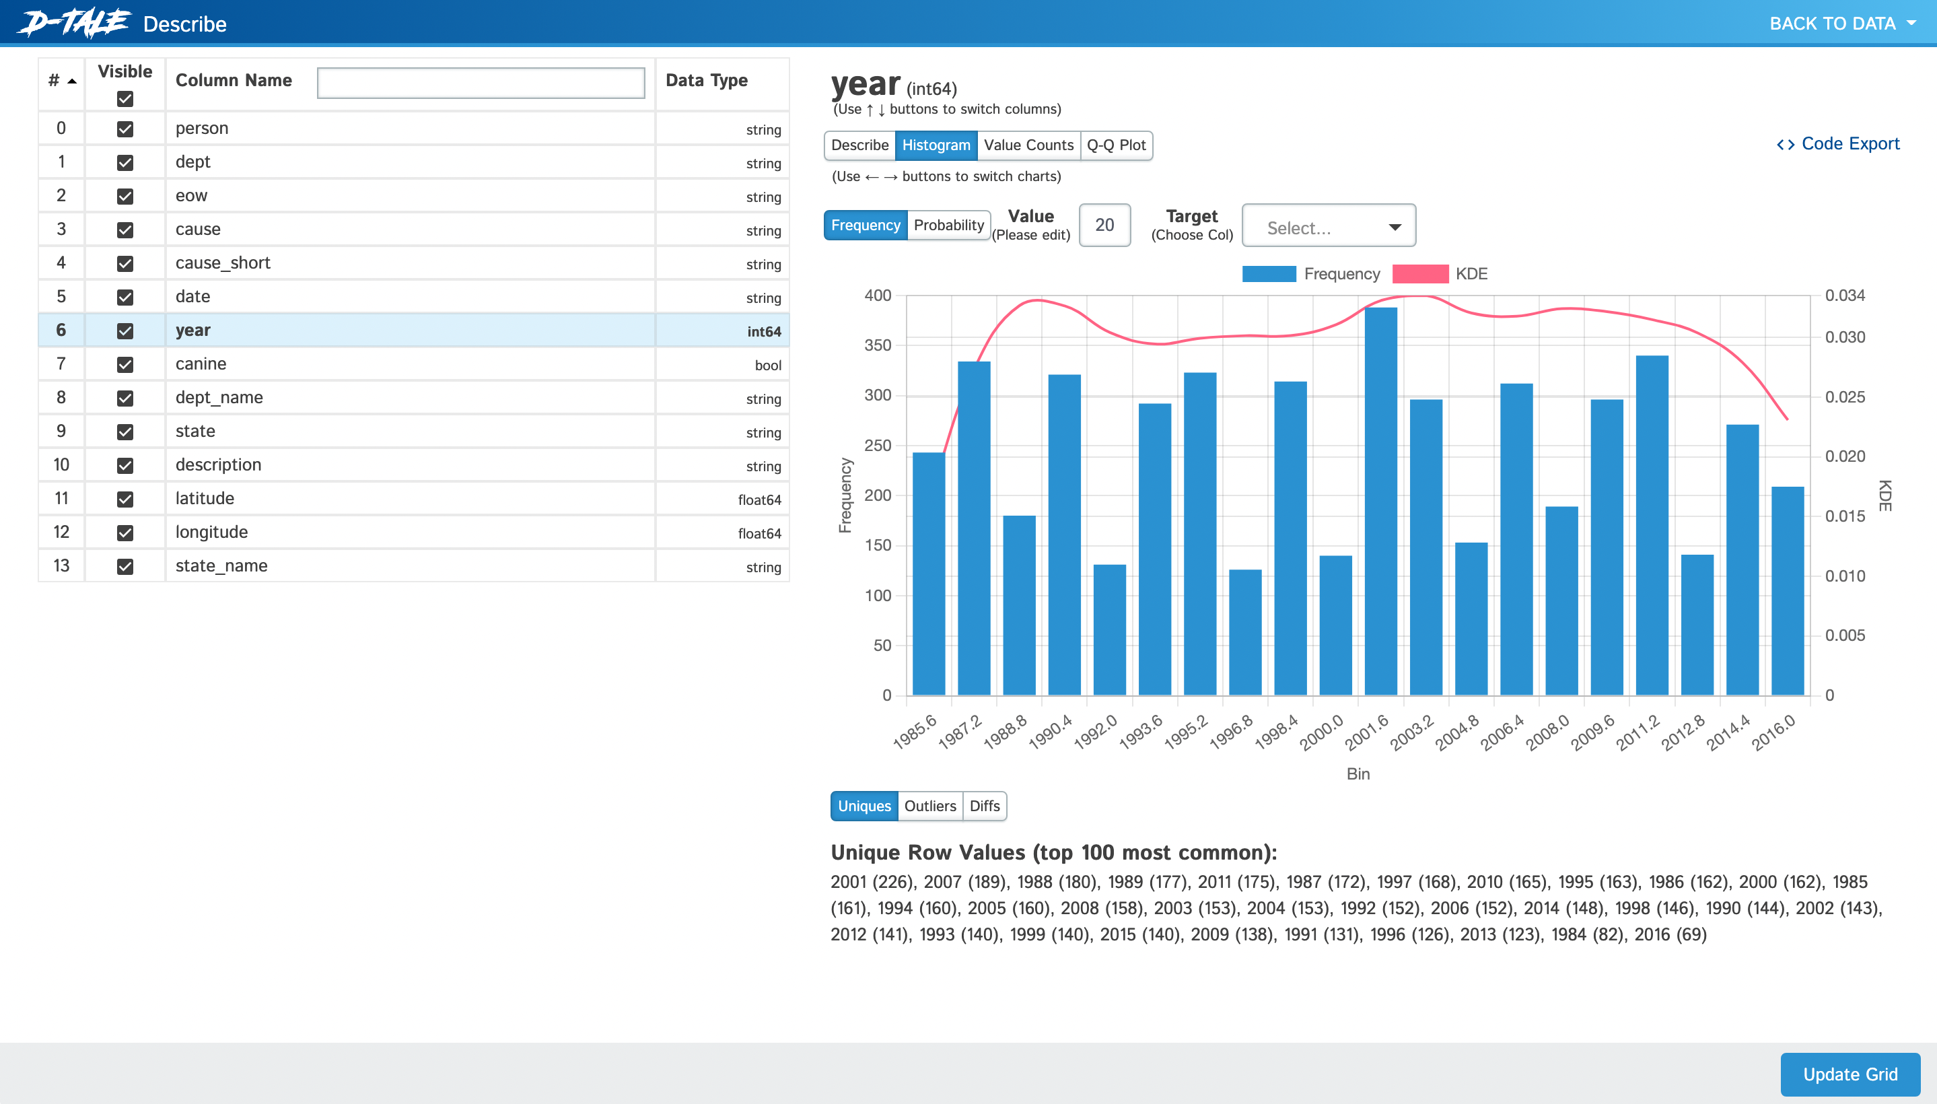Show the Outliers view
1937x1104 pixels.
[x=929, y=806]
